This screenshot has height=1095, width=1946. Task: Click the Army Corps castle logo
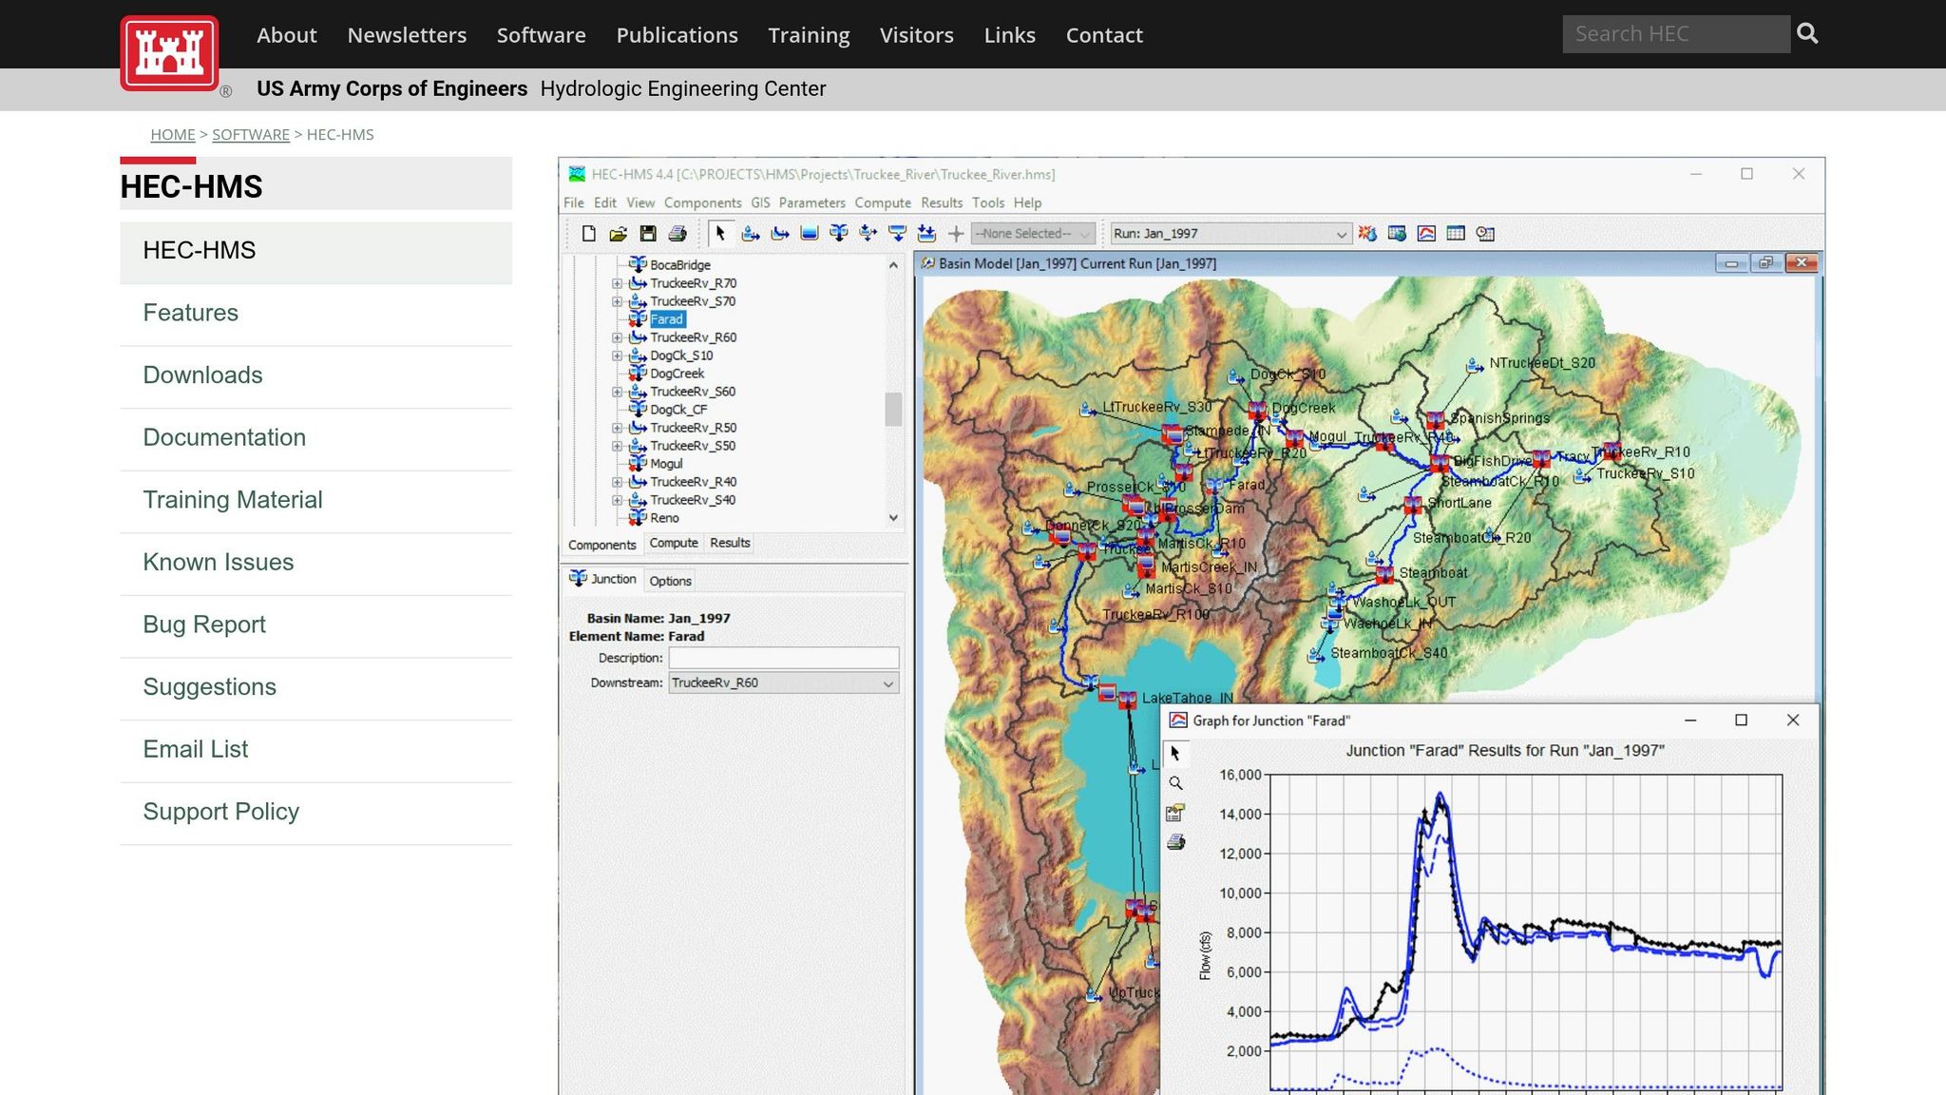point(169,53)
